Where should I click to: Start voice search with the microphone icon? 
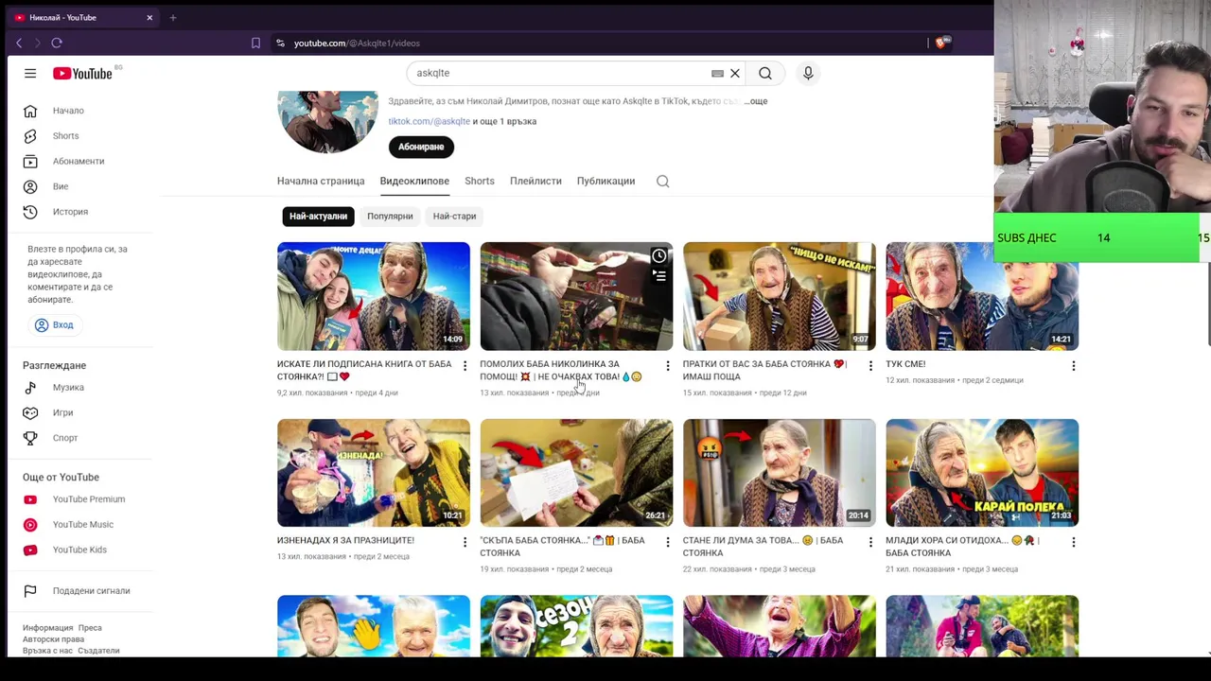click(x=808, y=73)
